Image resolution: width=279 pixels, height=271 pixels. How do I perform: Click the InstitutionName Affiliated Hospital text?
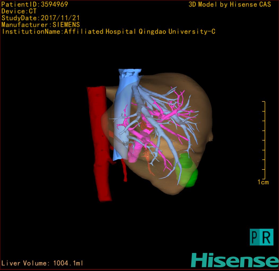pos(108,32)
